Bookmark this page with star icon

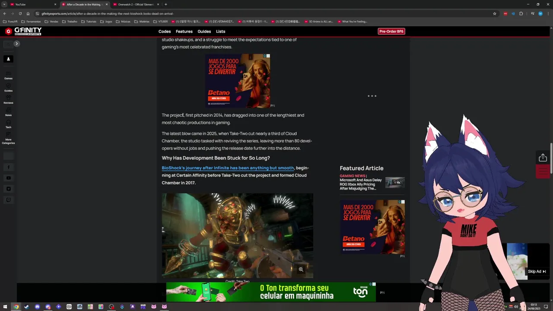point(495,13)
